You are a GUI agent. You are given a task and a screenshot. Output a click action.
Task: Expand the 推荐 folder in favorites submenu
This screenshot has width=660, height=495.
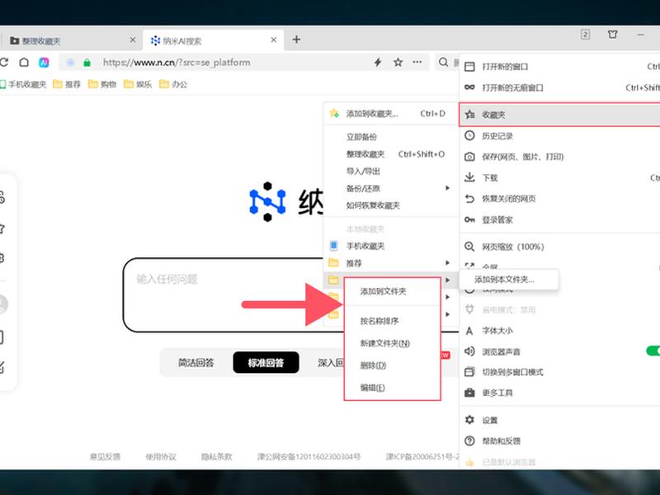pos(390,263)
